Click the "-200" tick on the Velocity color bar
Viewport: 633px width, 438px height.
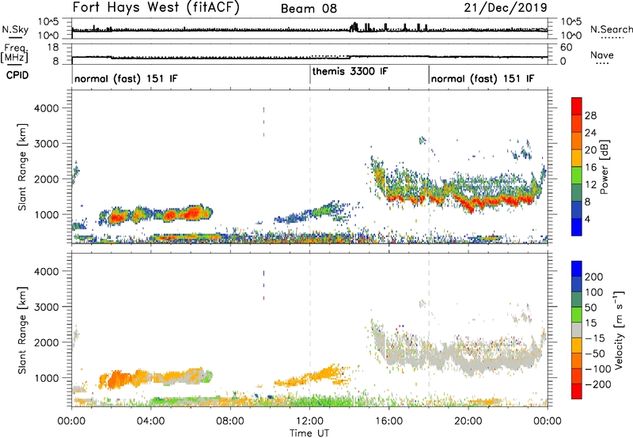598,384
